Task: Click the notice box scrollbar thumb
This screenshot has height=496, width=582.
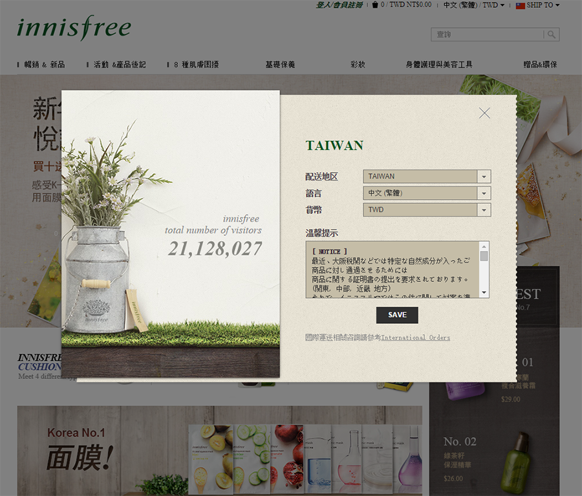Action: click(x=484, y=256)
